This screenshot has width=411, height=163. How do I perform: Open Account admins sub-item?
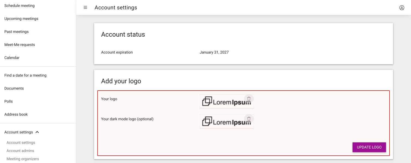click(x=20, y=151)
